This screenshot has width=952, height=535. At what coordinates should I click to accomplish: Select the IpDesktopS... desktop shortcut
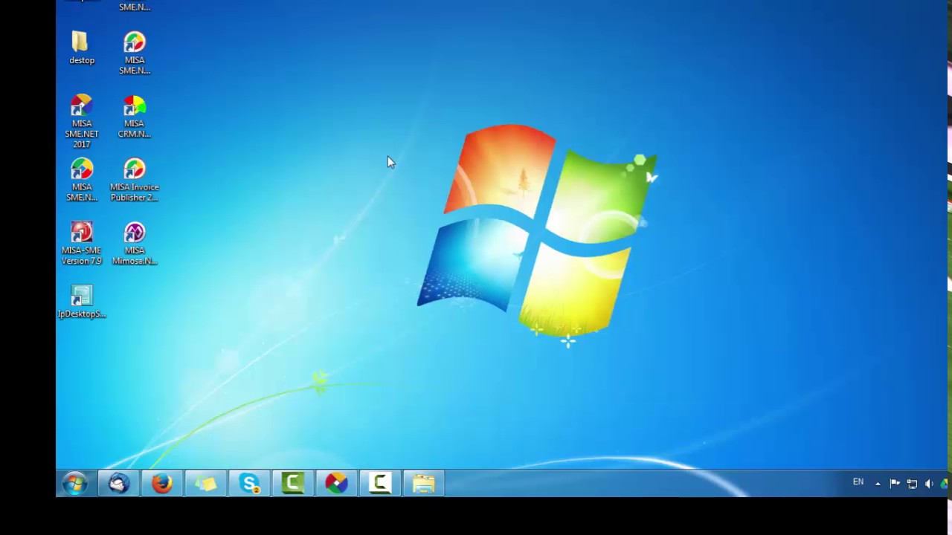pyautogui.click(x=82, y=302)
